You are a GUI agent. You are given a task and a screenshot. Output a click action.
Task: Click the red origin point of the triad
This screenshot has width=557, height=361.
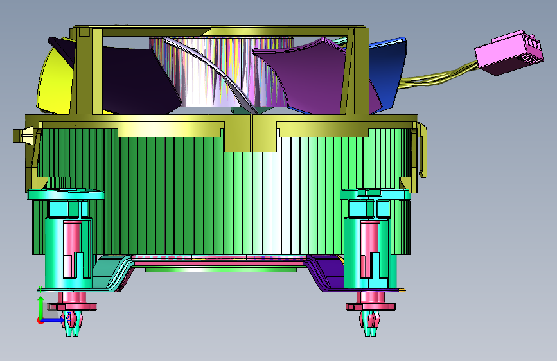coord(40,321)
